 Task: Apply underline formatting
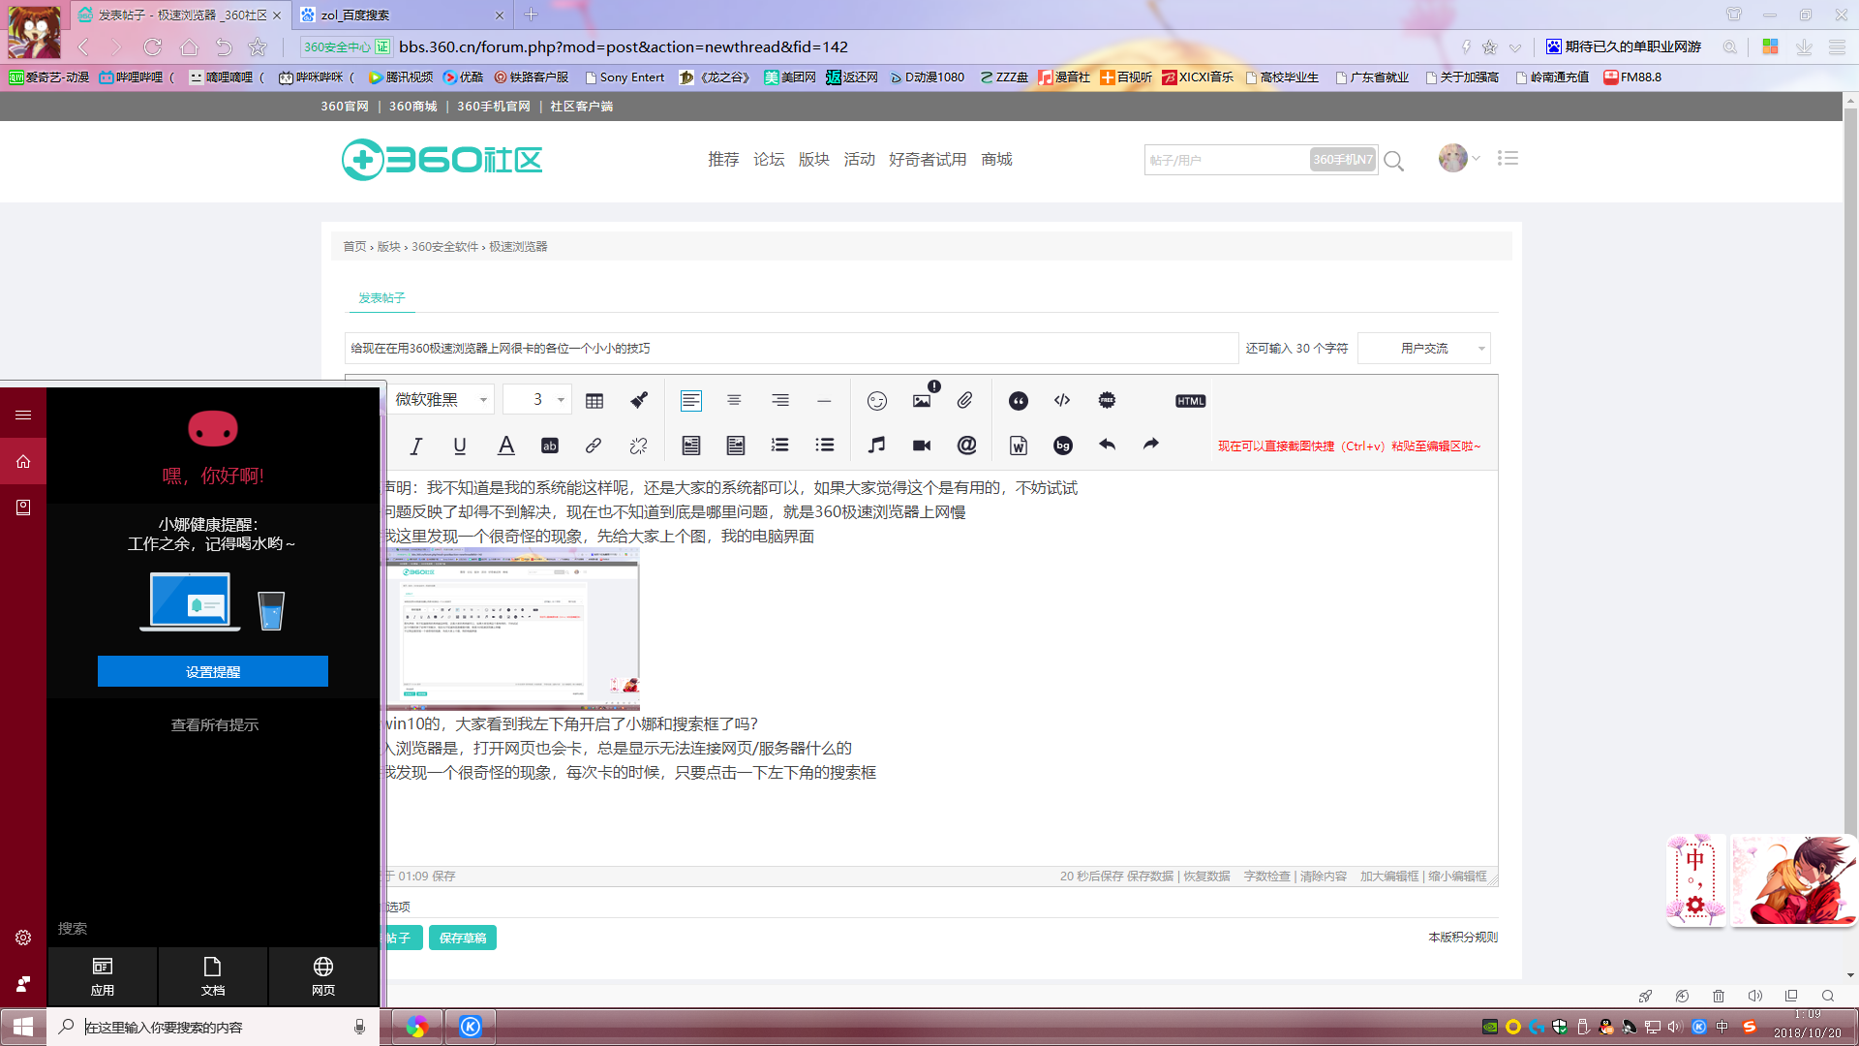point(460,446)
